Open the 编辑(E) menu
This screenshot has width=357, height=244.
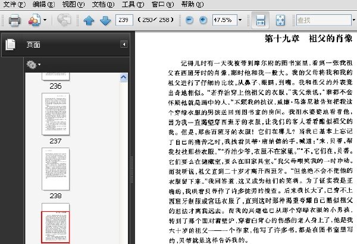point(43,4)
